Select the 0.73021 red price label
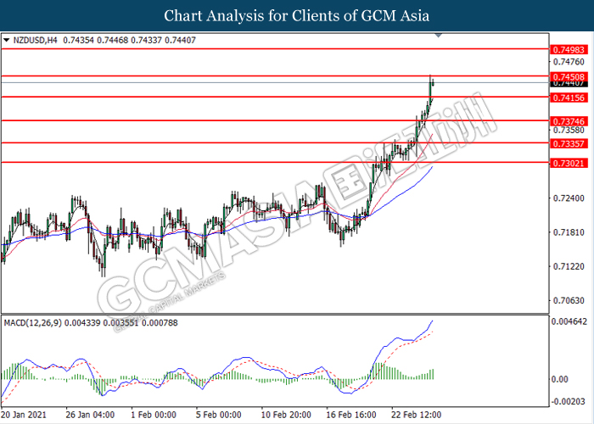Screen dimensions: 594x424 [566, 163]
